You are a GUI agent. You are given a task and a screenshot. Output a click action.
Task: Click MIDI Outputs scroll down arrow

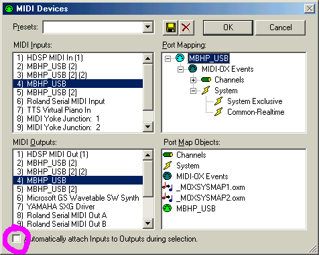coord(148,223)
